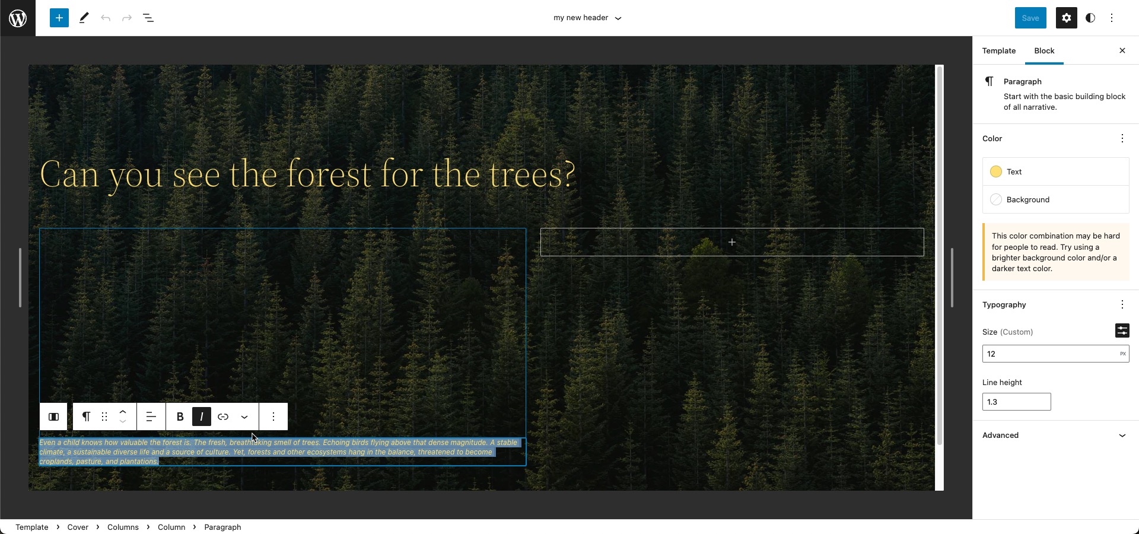Screen dimensions: 1139x534
Task: Open the 'my new header' dropdown
Action: [x=587, y=18]
